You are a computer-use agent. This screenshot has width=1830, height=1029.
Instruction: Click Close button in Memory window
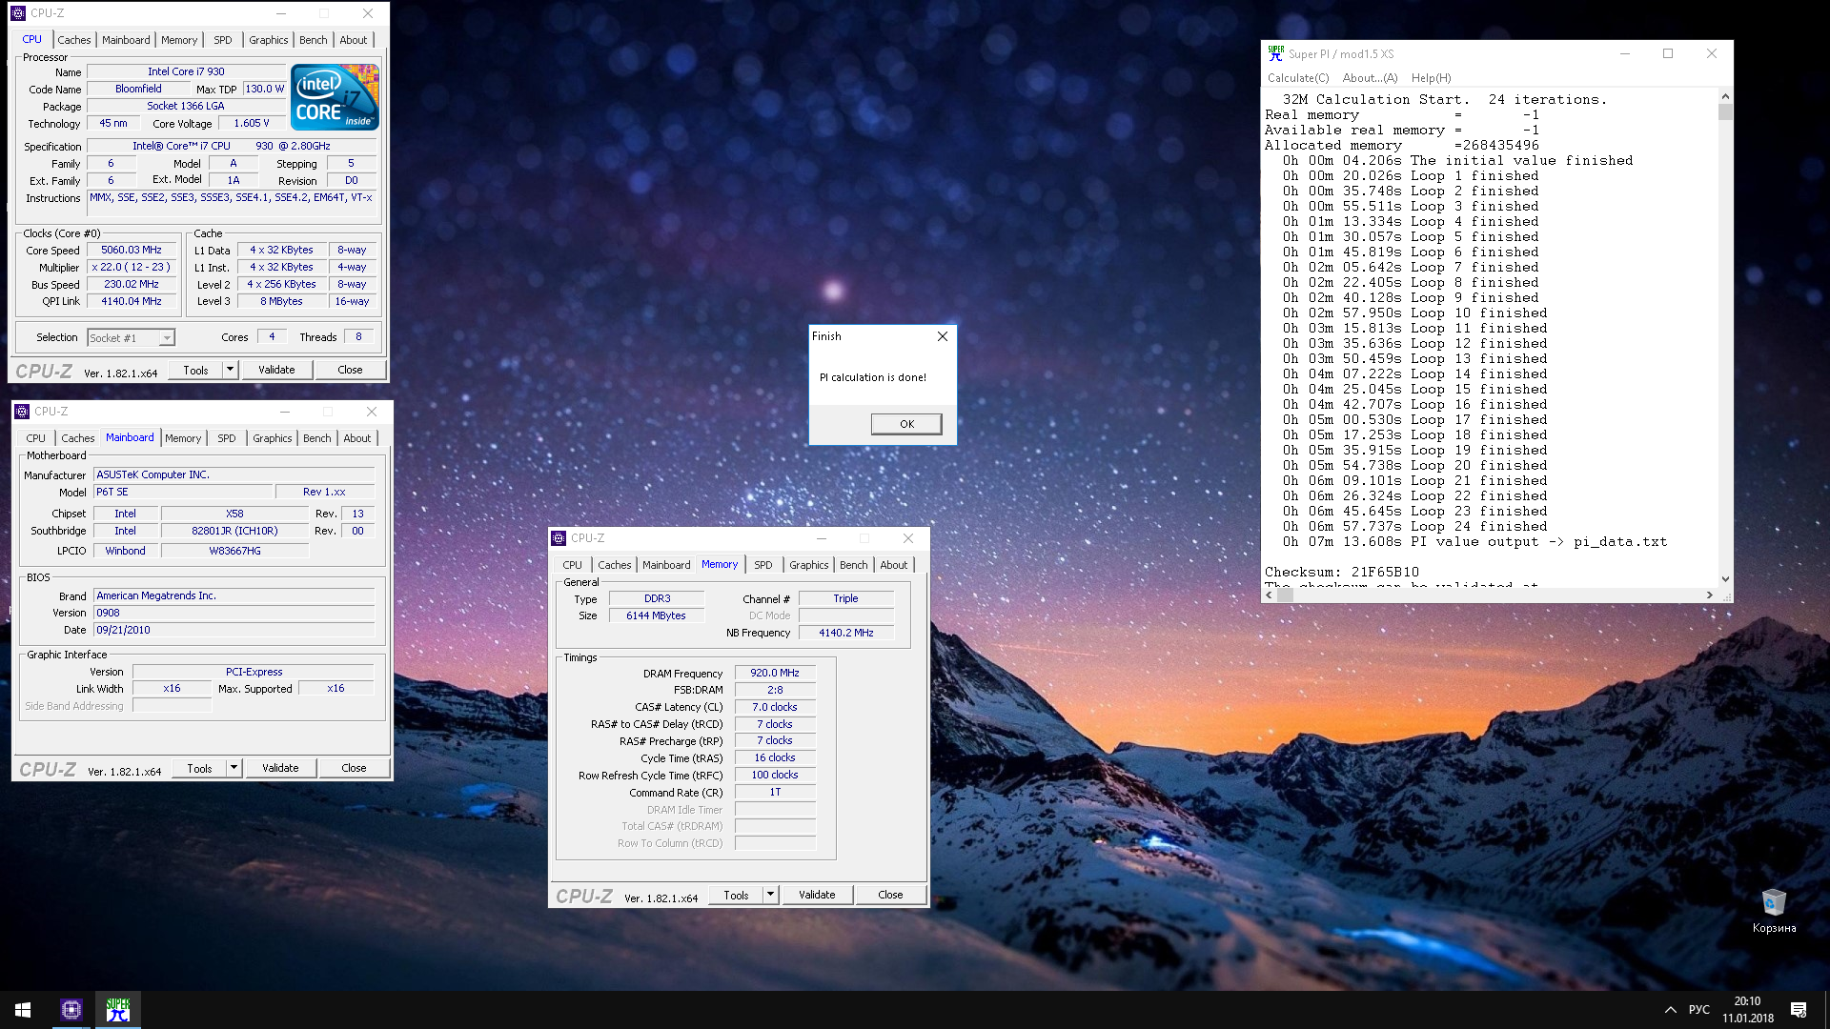coord(890,895)
